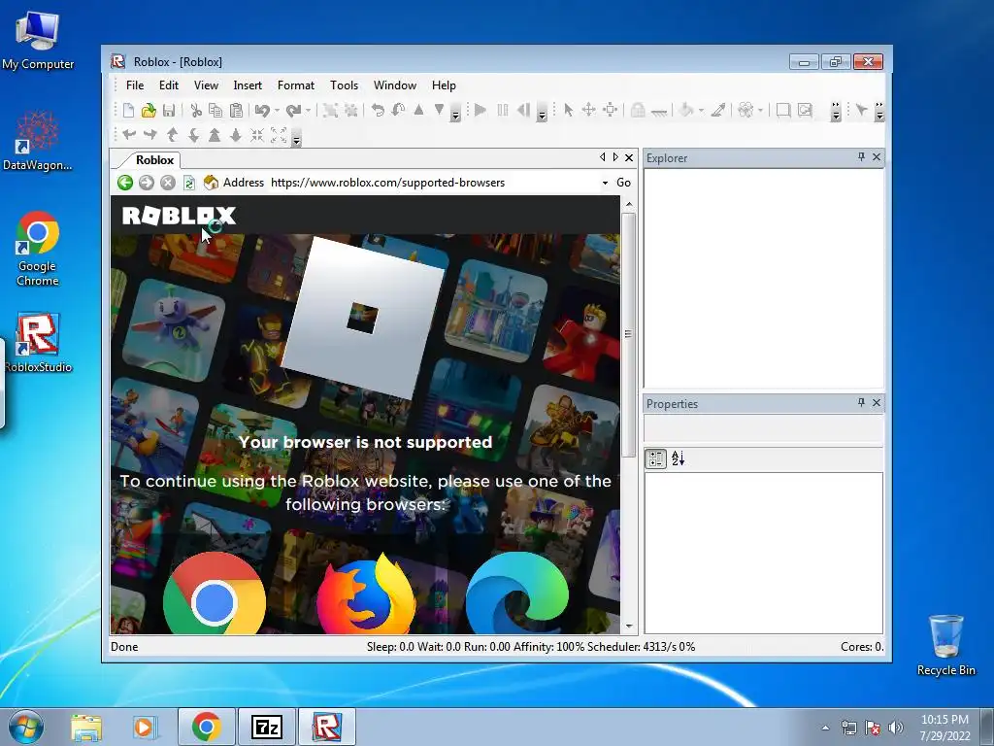Click the Zoom out down-arrow icon

point(235,135)
